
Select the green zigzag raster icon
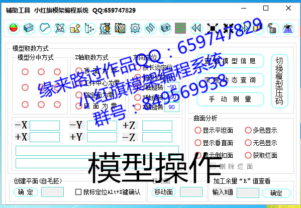180,28
